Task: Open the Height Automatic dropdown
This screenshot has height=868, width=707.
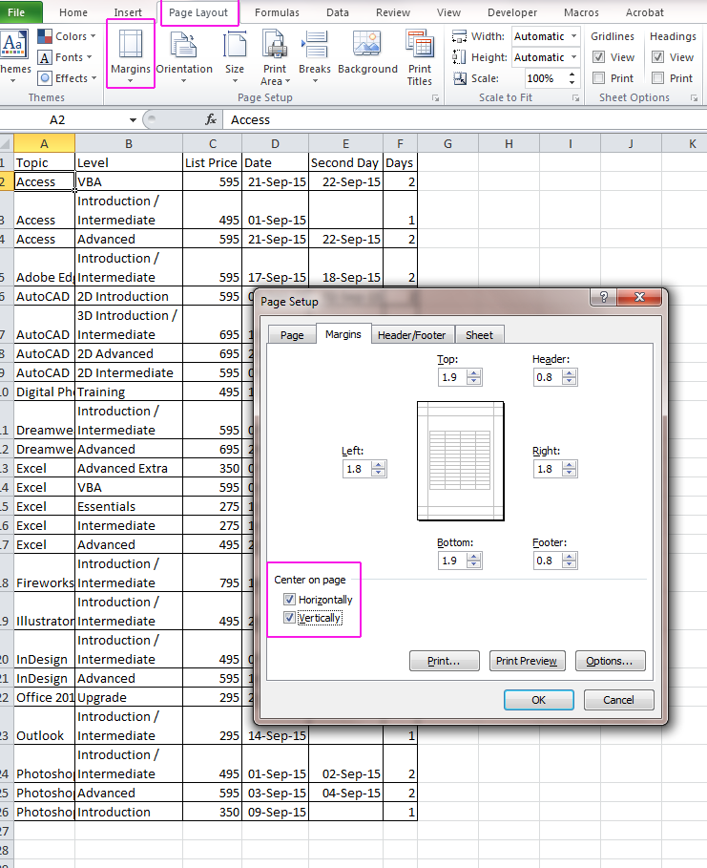Action: [573, 57]
